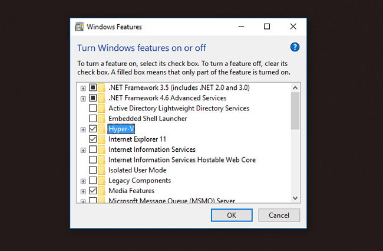Select Internet Information Services Hostable Web Core
Screen dimensions: 383x251
click(181, 160)
